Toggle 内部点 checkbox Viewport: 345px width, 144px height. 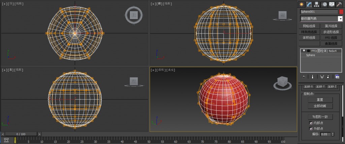[x=311, y=123]
